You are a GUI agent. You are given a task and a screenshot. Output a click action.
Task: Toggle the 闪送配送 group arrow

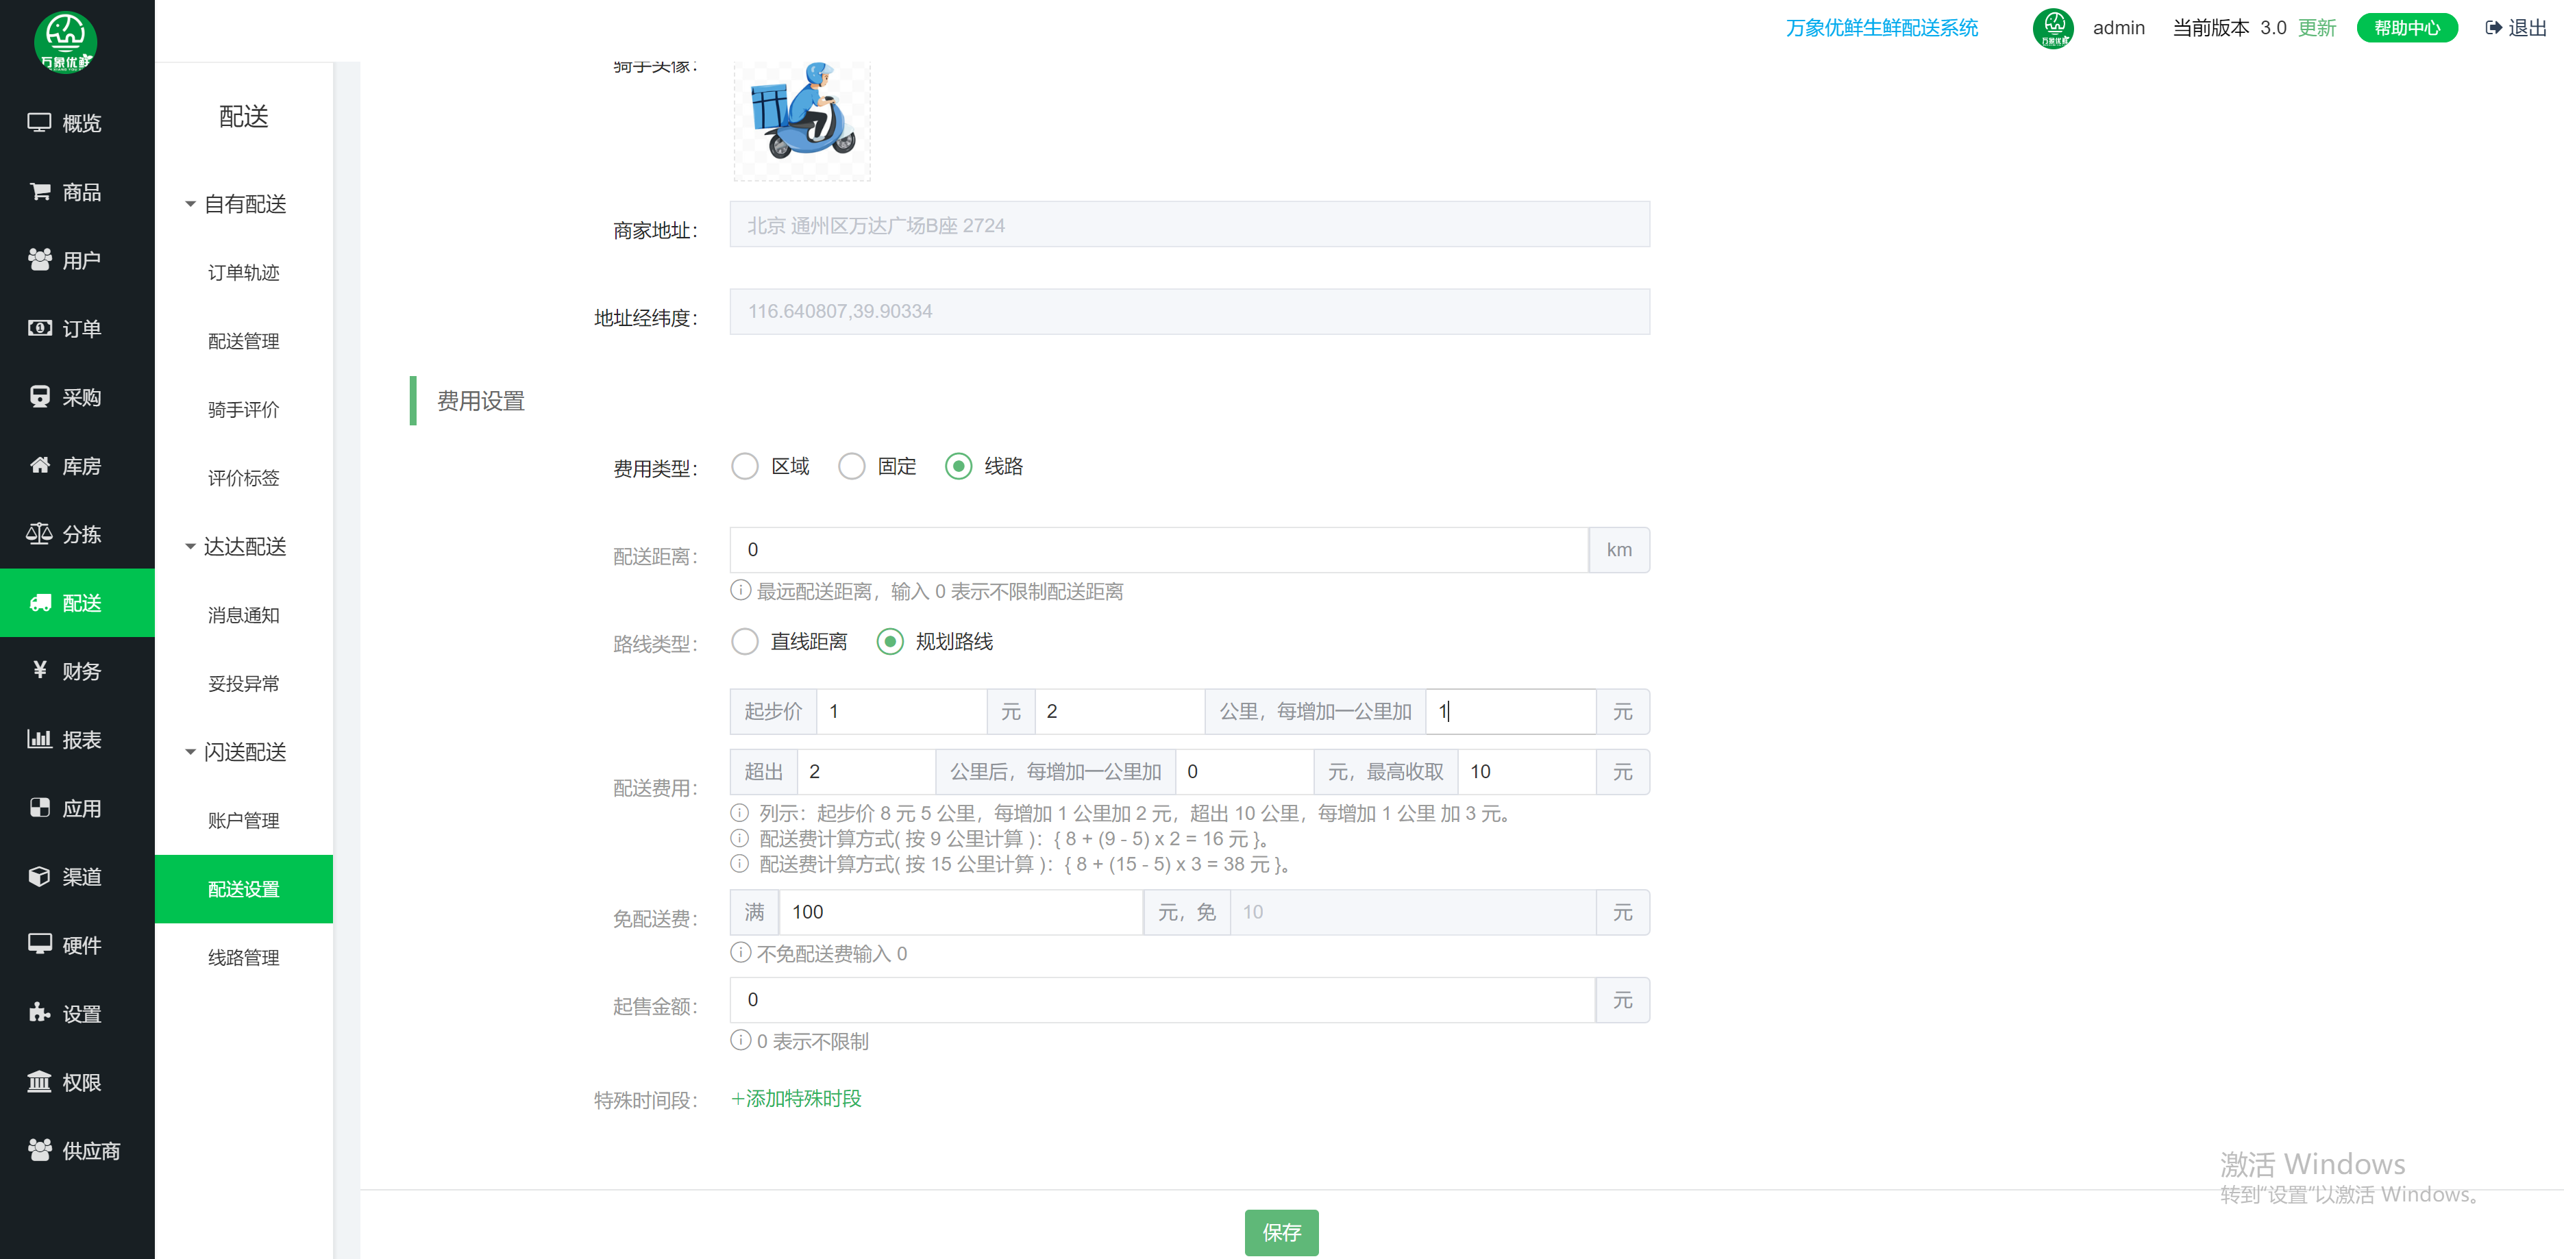point(190,751)
